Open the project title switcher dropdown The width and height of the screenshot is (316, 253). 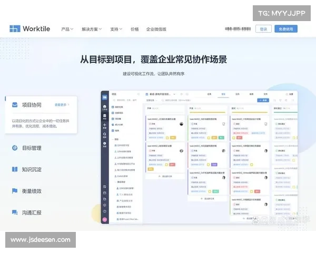coord(174,94)
